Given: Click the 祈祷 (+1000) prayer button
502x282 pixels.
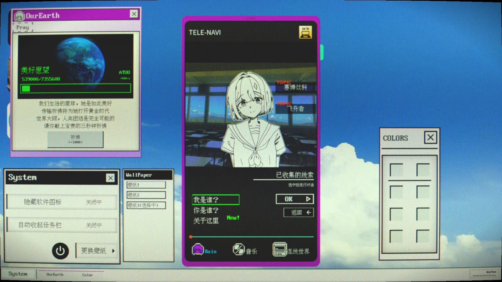Looking at the screenshot, I should tap(75, 139).
